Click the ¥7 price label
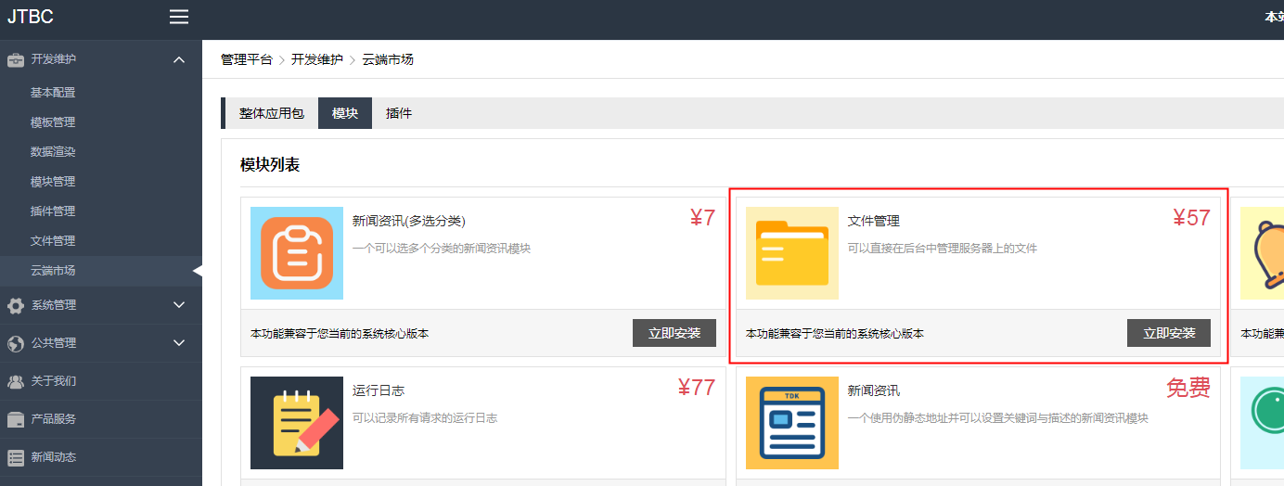1284x486 pixels. click(x=702, y=218)
